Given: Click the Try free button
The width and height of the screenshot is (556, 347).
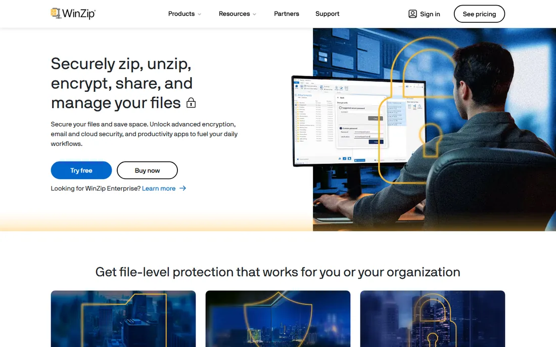Looking at the screenshot, I should pyautogui.click(x=81, y=170).
